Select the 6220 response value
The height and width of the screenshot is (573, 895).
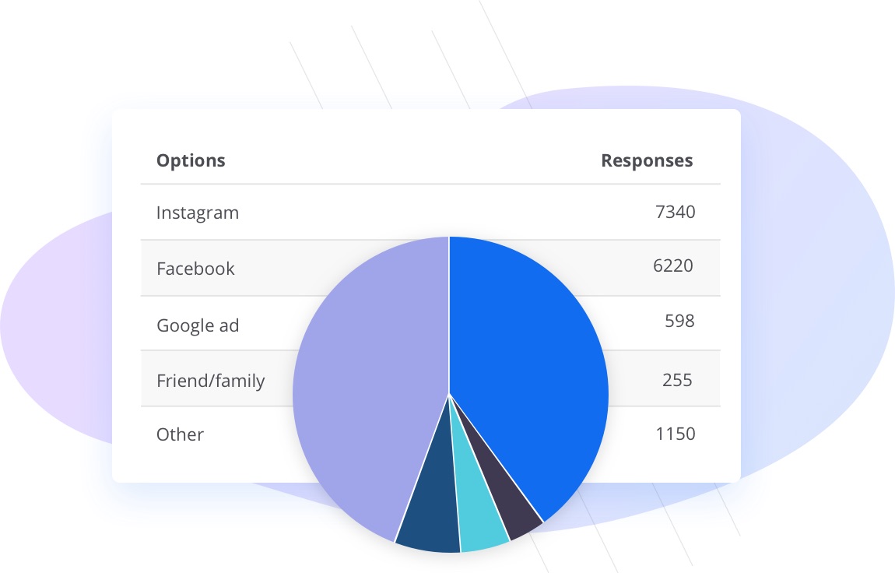point(672,266)
